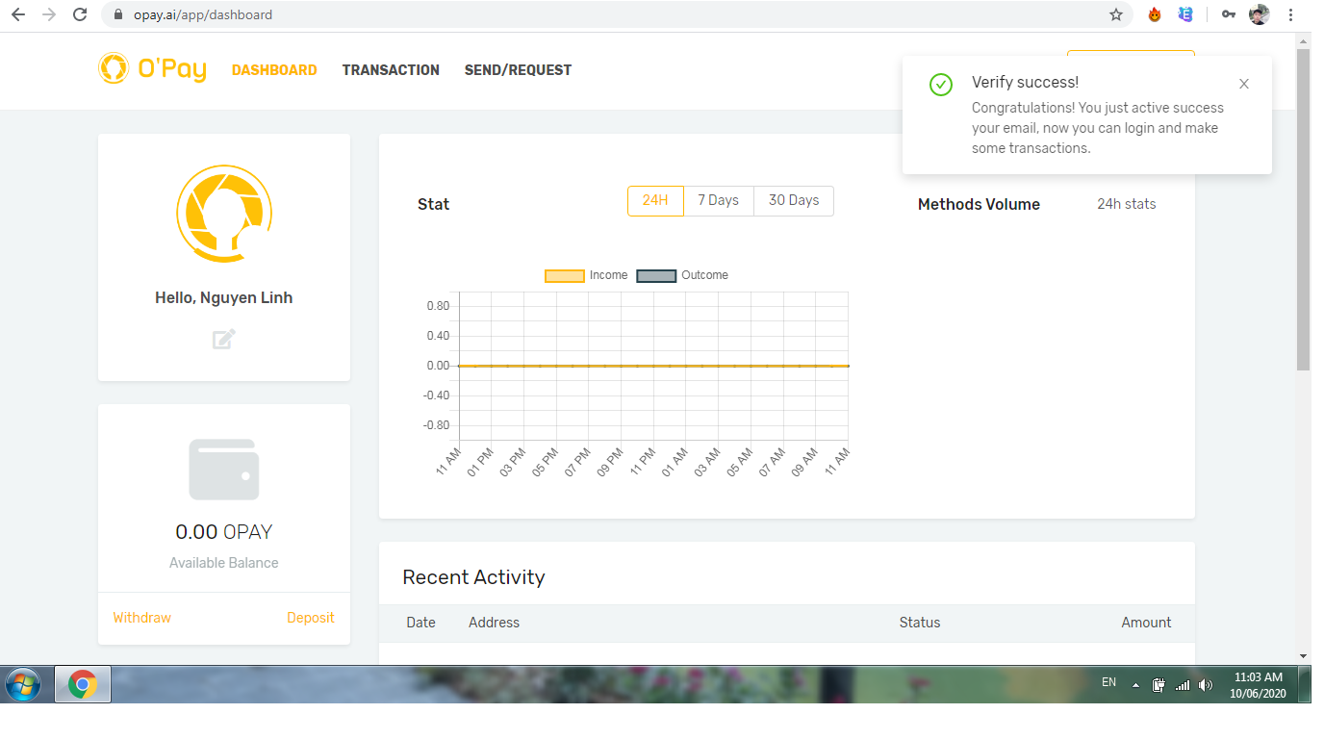1324x739 pixels.
Task: Open the taskbar clock and date
Action: pyautogui.click(x=1259, y=685)
